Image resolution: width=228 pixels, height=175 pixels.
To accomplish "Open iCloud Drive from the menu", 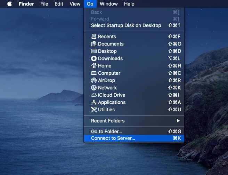I will point(134,95).
